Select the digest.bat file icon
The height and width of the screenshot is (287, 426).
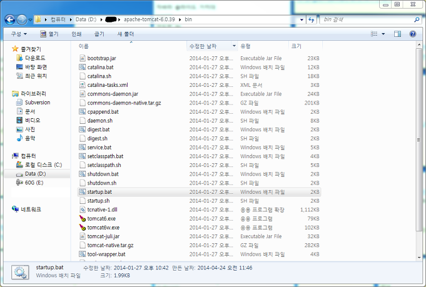tap(83, 129)
